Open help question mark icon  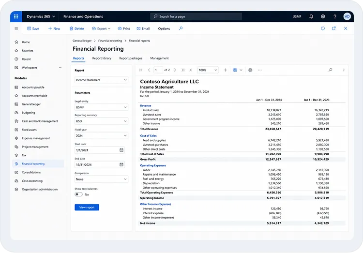(x=335, y=16)
